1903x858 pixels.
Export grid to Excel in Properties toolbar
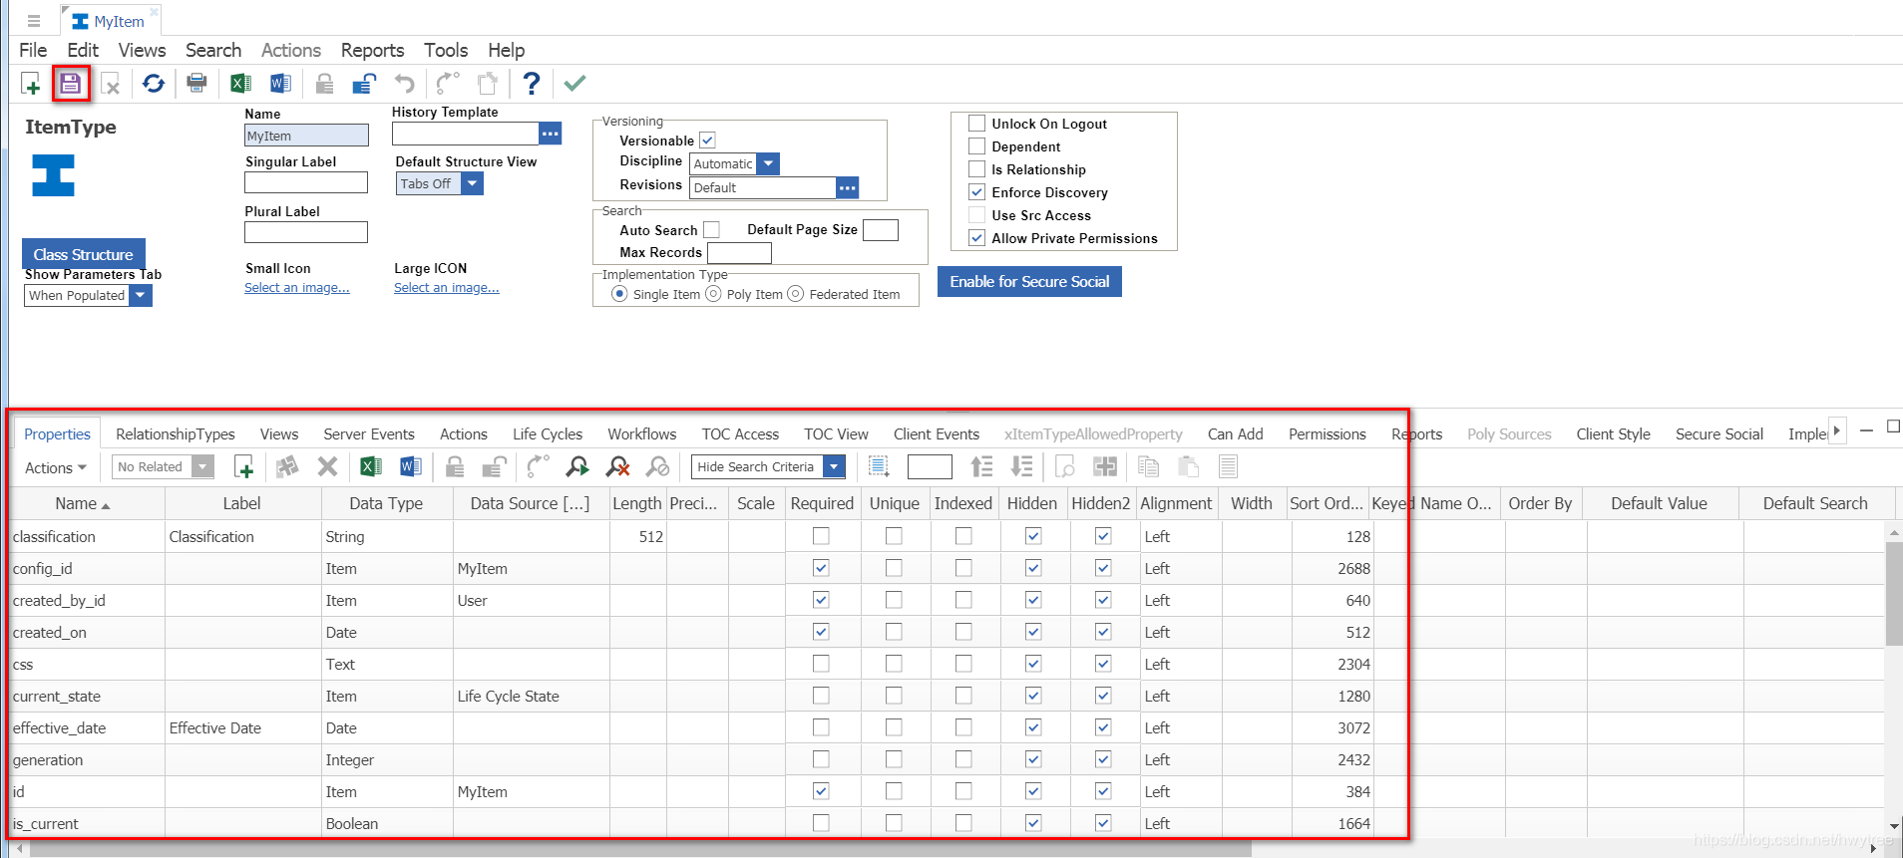pos(371,466)
